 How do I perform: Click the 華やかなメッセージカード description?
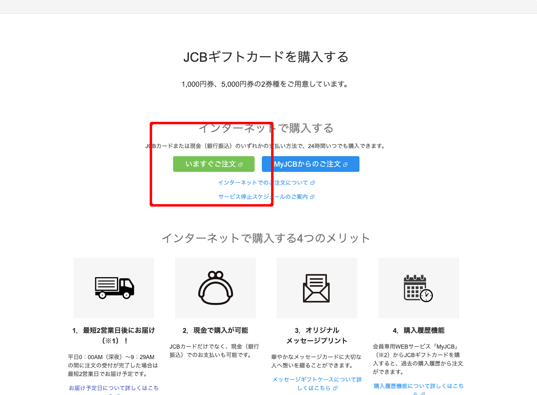pos(317,361)
